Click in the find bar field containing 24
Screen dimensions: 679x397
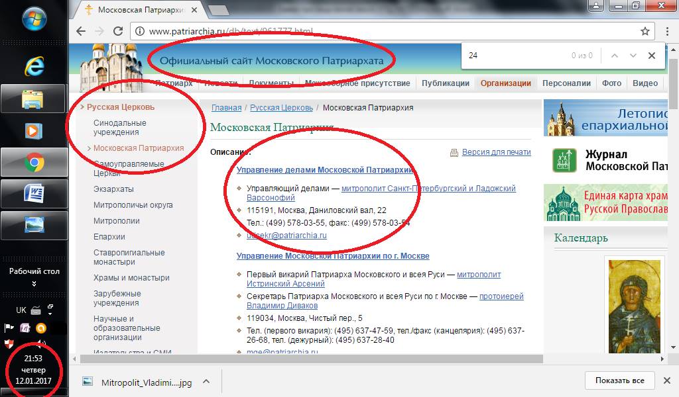click(515, 56)
